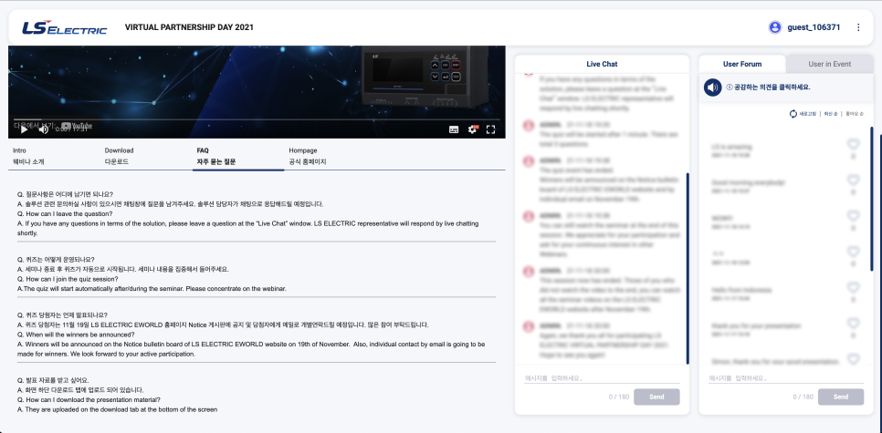Like the "Good morning everybody" post
Viewport: 882px width, 433px height.
pos(854,180)
